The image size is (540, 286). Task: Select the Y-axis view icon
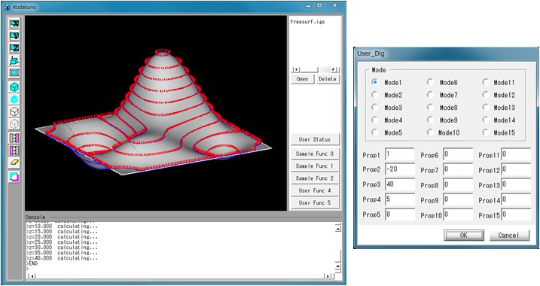[x=14, y=36]
